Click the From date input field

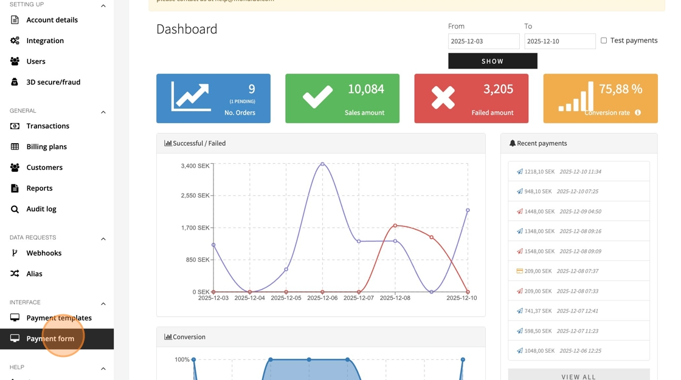(483, 41)
